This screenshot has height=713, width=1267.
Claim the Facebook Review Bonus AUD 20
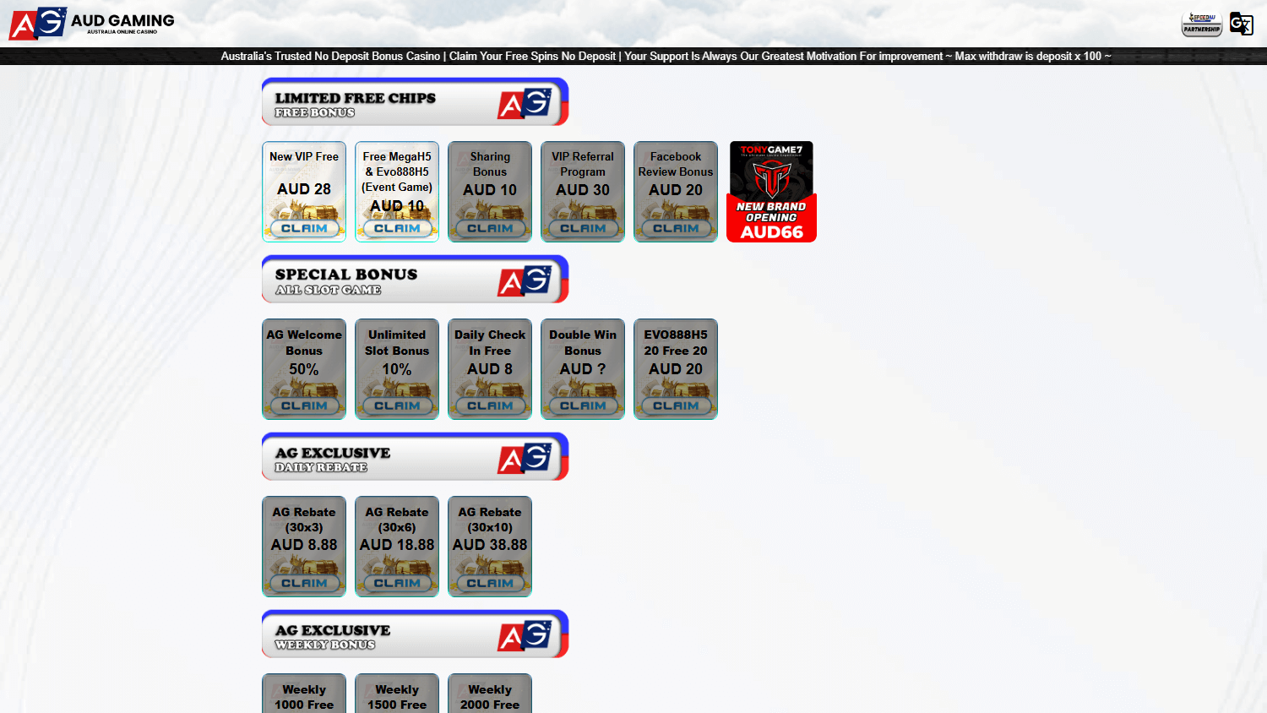(675, 227)
